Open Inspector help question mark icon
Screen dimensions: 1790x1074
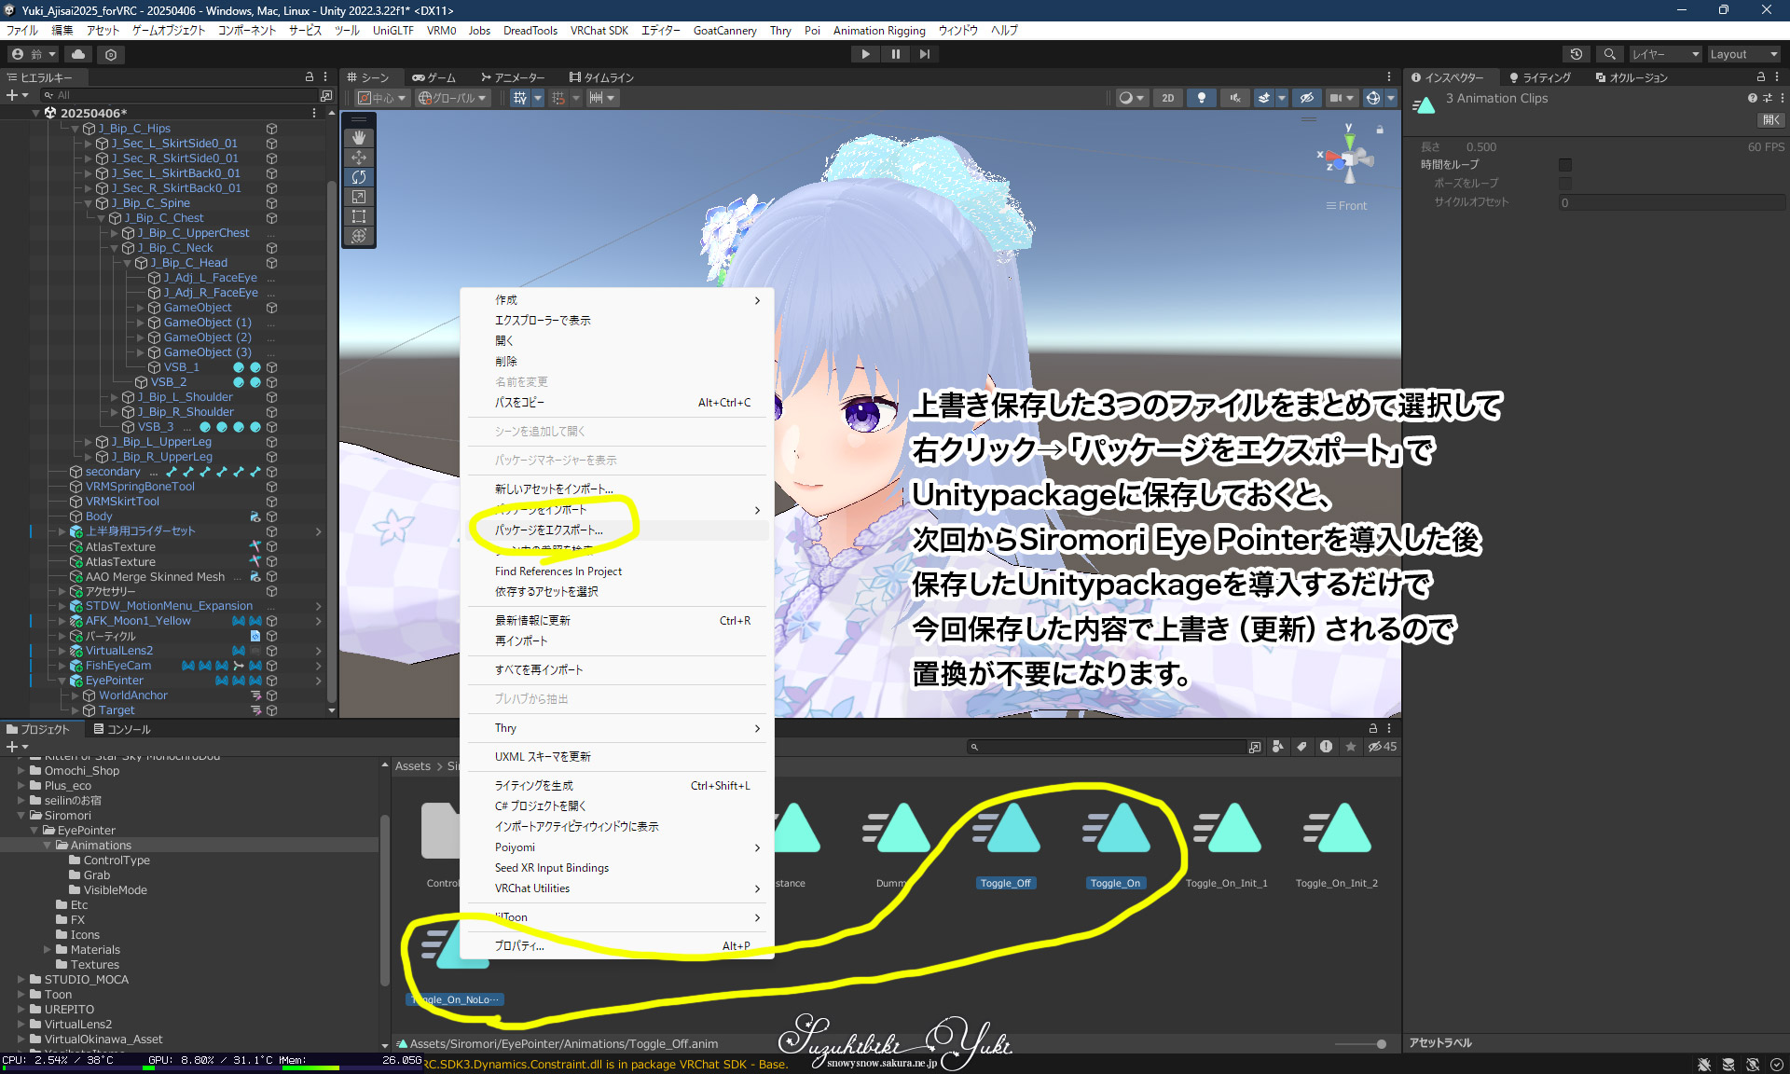pos(1752,98)
